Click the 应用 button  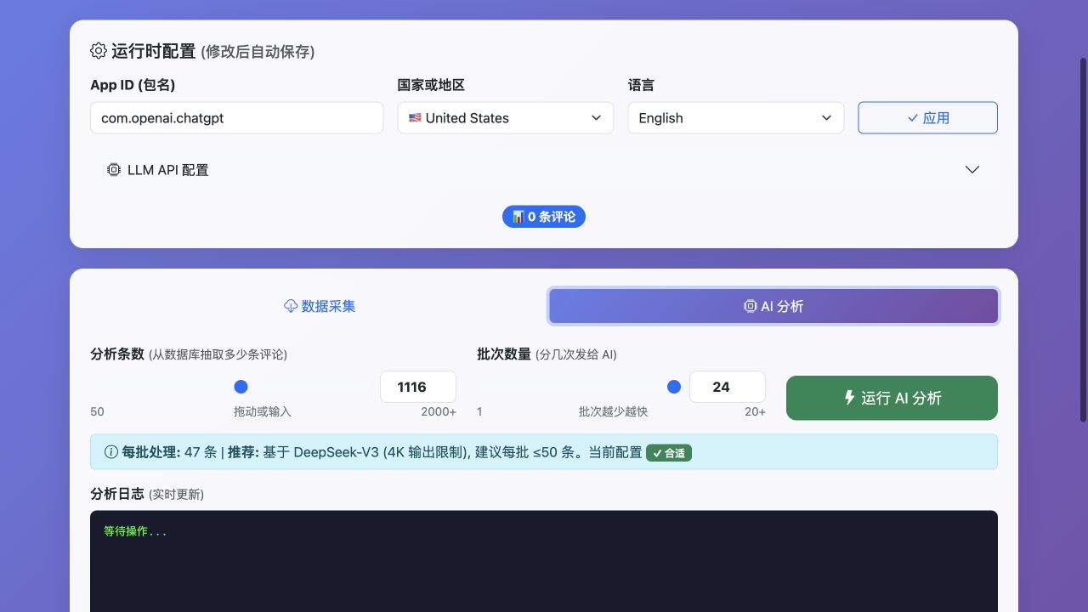pyautogui.click(x=927, y=118)
